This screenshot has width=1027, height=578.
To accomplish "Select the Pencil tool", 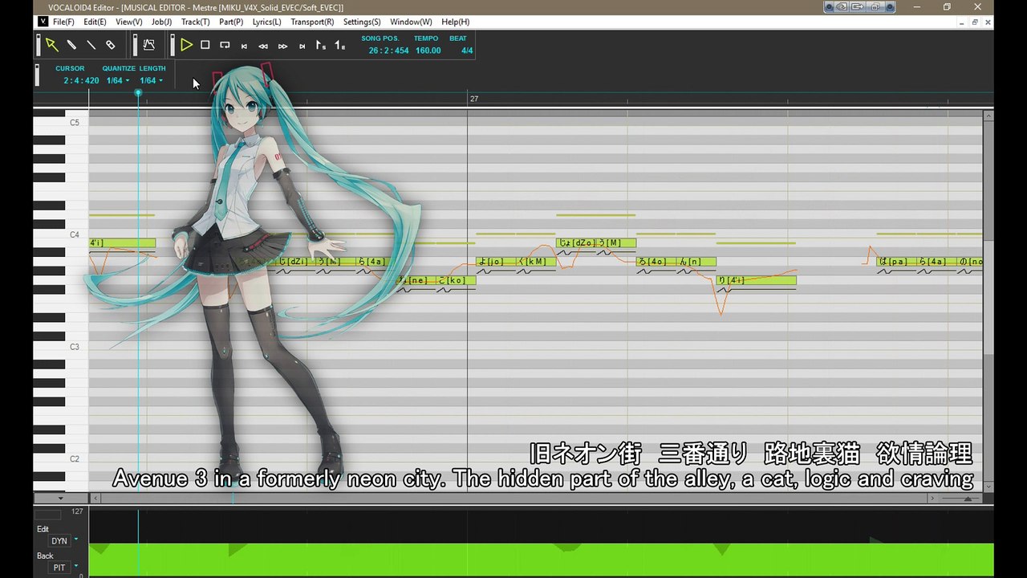I will point(71,45).
